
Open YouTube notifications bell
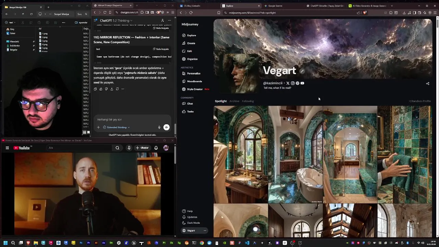pyautogui.click(x=156, y=148)
